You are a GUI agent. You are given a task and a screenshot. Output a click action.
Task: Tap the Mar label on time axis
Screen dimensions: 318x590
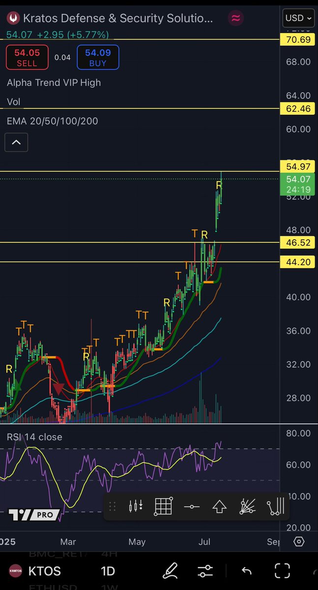[68, 542]
